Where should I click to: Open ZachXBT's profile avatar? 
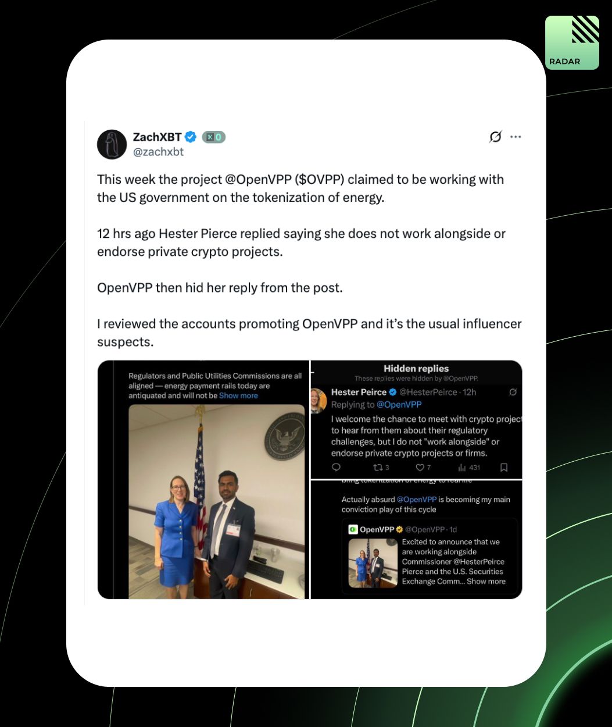click(x=112, y=144)
